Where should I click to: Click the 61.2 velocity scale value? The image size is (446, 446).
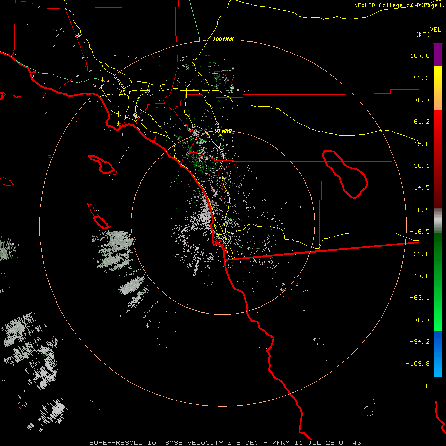point(422,122)
